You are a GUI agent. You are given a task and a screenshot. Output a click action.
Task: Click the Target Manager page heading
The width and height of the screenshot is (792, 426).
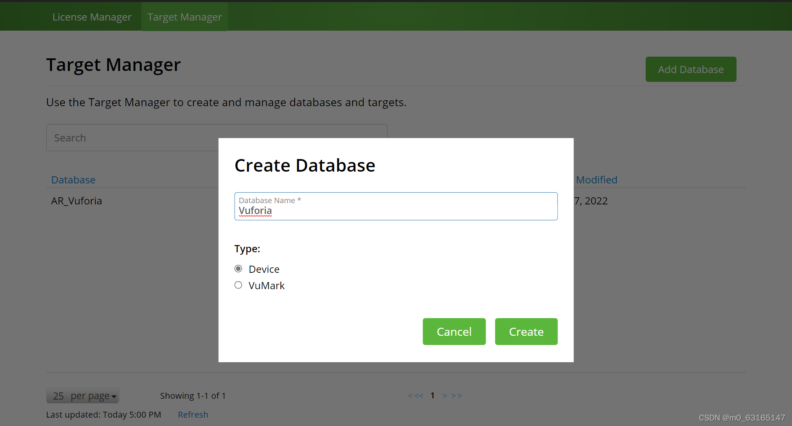pos(114,65)
